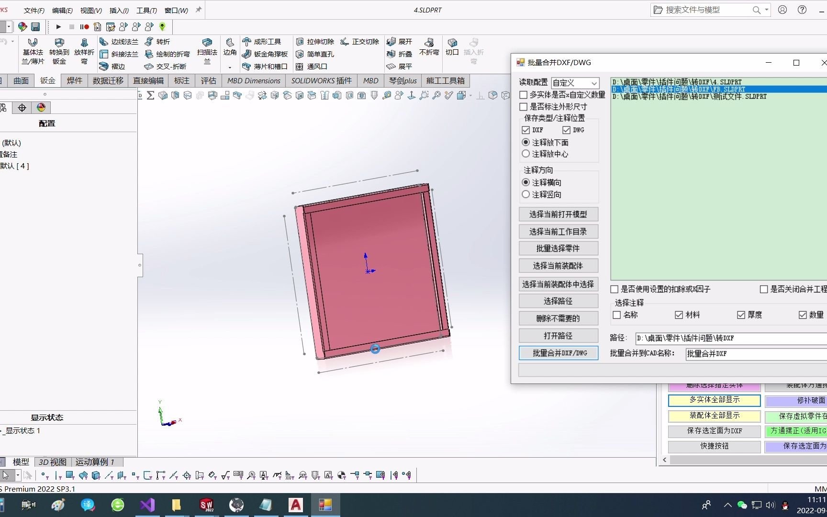Switch to the 3D 视图 bottom tab

52,462
